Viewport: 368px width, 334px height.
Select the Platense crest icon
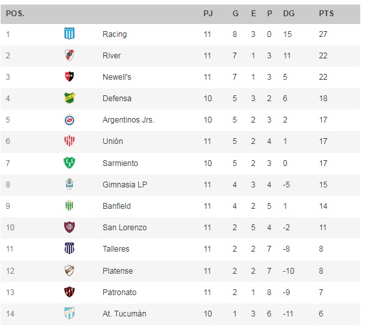pos(69,270)
